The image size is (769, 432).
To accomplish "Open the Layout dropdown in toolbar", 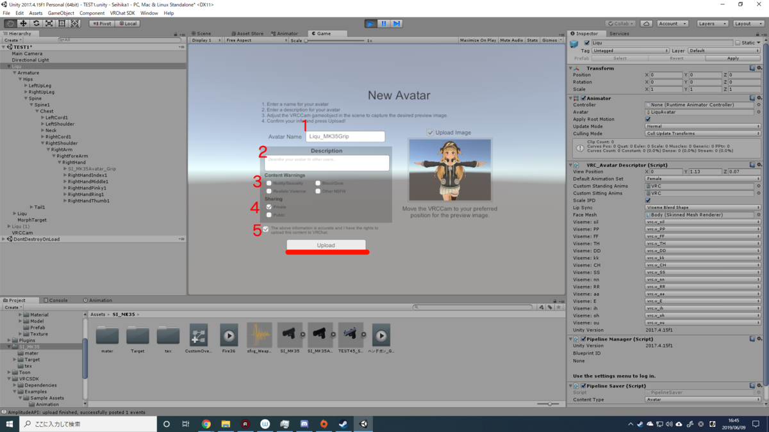I will point(748,24).
